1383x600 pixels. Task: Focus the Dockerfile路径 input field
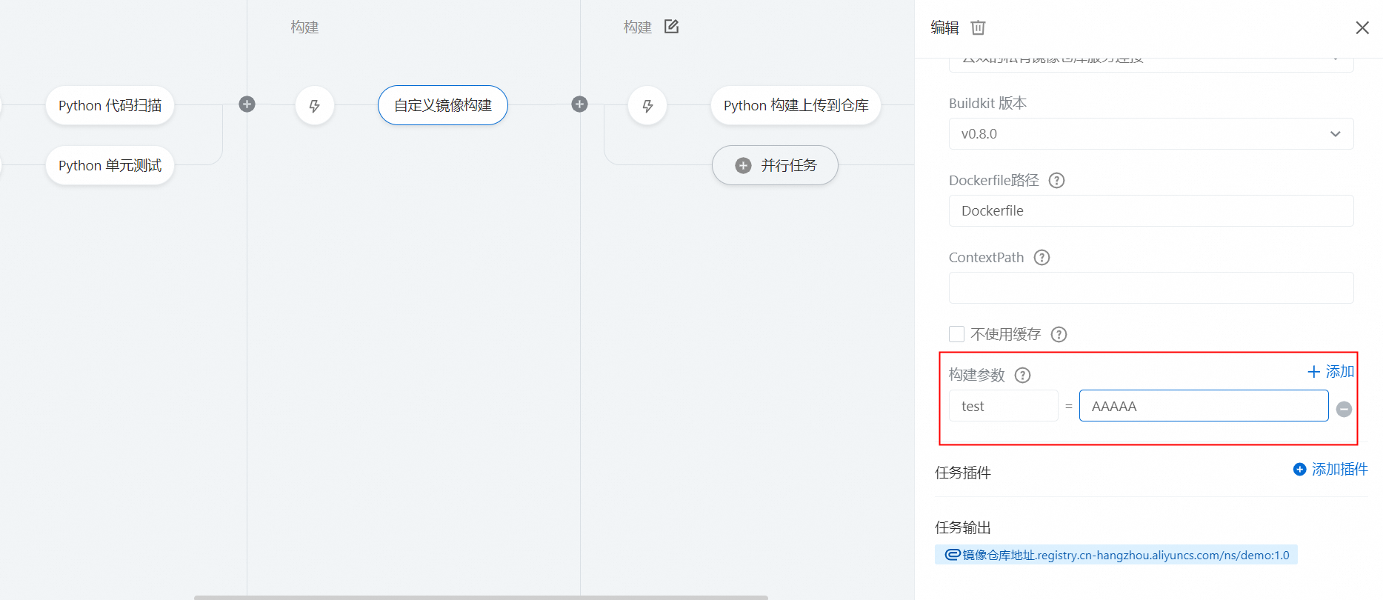tap(1151, 211)
